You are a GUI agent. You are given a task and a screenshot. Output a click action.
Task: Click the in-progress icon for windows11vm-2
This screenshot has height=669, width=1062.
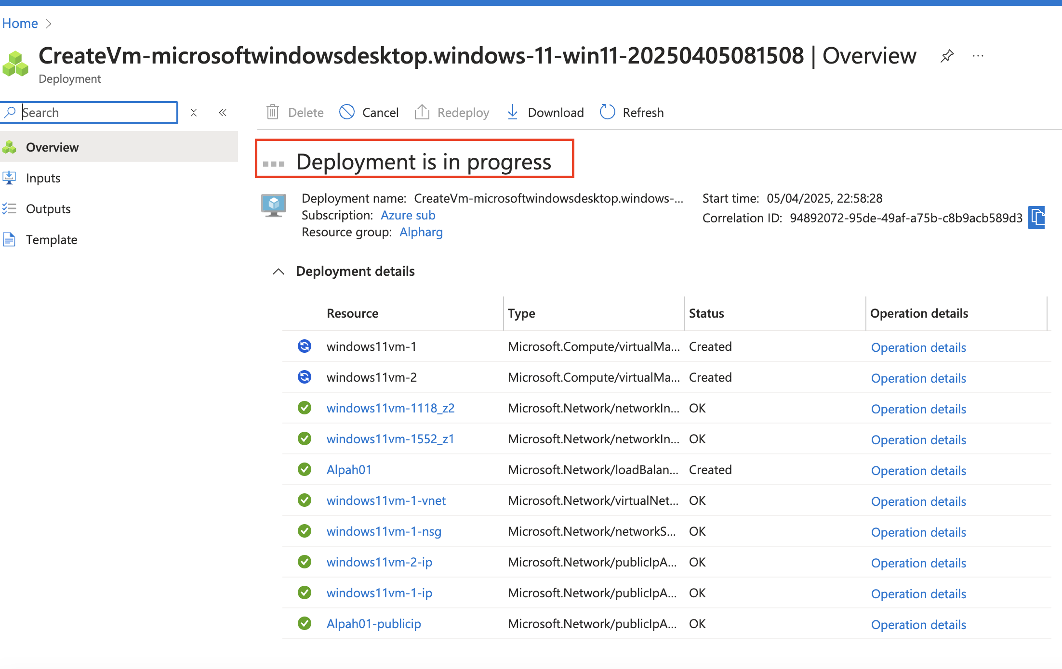coord(305,377)
